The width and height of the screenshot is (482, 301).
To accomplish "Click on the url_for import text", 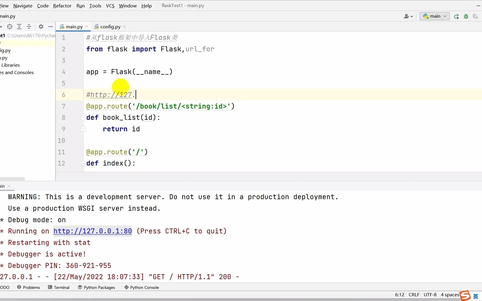I will pyautogui.click(x=200, y=49).
